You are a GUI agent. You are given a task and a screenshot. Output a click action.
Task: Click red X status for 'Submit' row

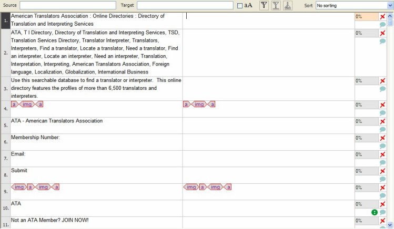tap(382, 171)
